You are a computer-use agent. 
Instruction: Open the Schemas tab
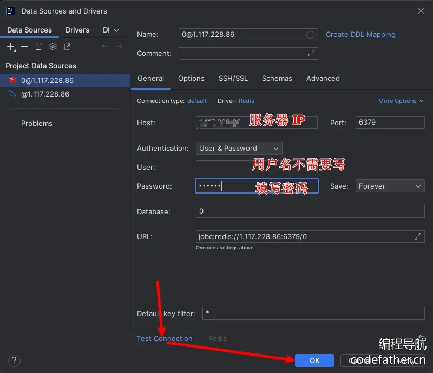277,78
